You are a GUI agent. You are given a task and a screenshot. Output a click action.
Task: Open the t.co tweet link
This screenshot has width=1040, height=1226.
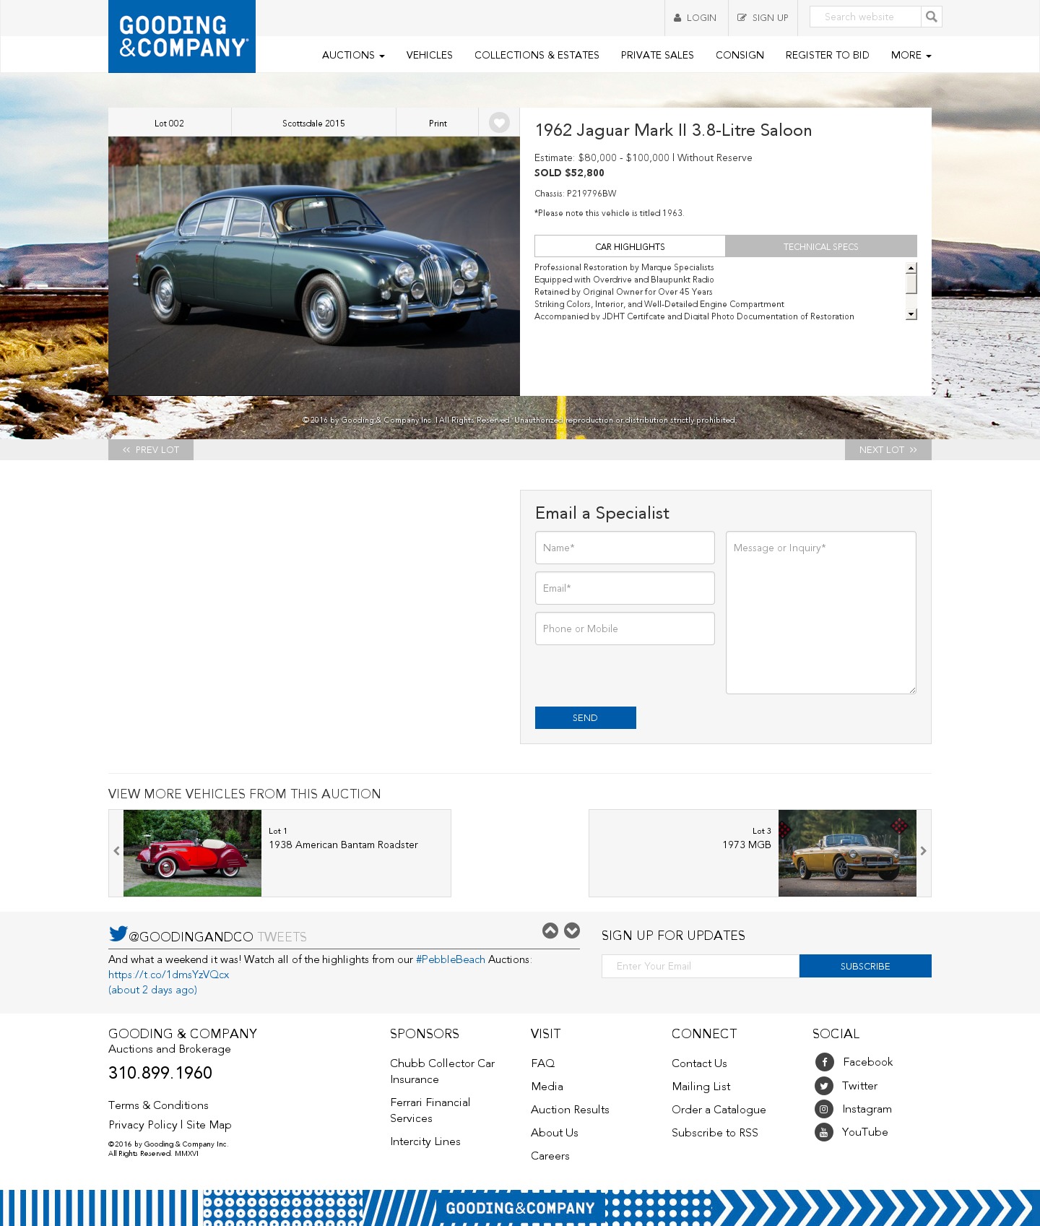169,975
